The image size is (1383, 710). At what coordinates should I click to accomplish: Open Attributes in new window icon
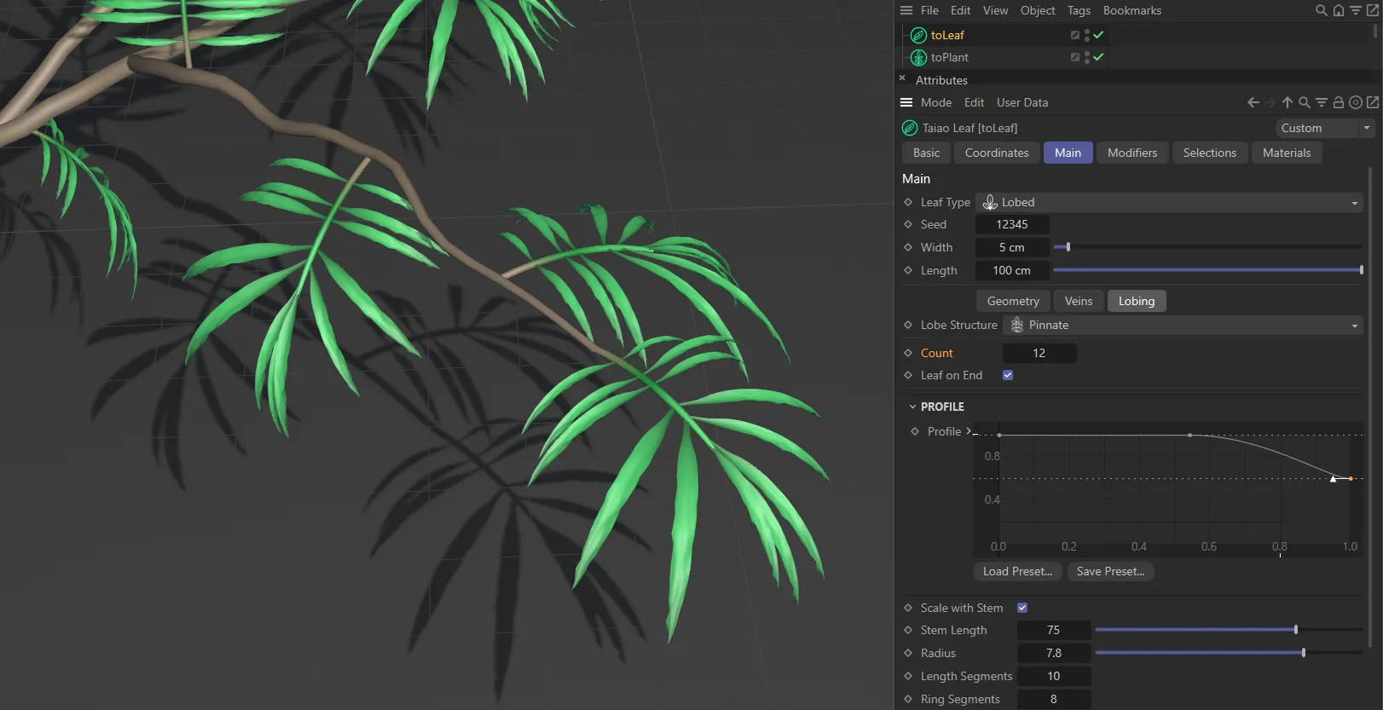coord(1372,102)
